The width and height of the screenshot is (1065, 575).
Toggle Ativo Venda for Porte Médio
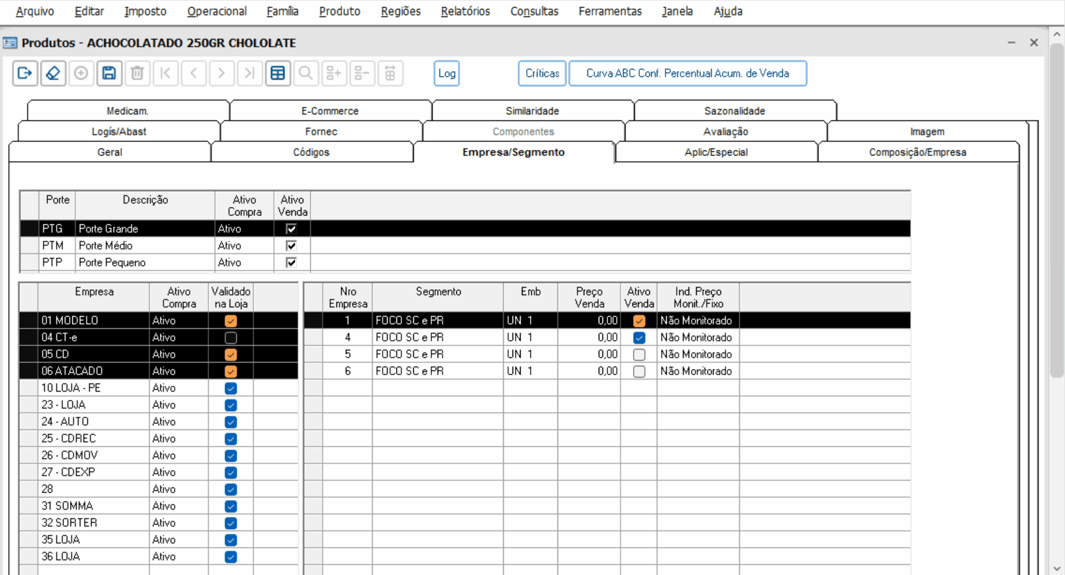click(x=292, y=246)
